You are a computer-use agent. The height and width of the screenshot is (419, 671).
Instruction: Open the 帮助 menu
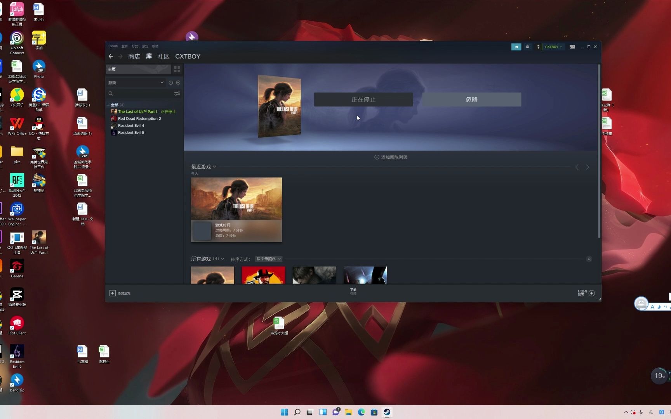coord(155,46)
